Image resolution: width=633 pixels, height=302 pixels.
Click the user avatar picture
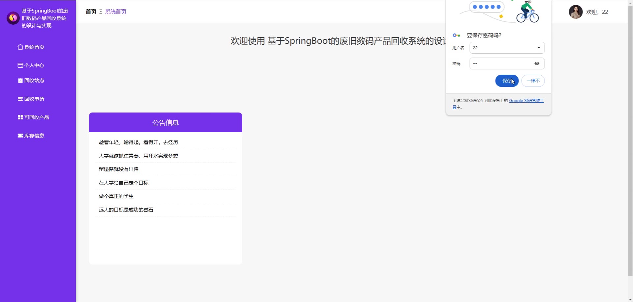(x=576, y=12)
